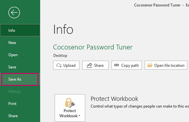Select Save As in the sidebar
The width and height of the screenshot is (189, 122).
pos(20,79)
